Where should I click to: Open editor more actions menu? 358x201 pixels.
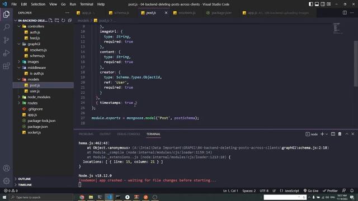(x=352, y=13)
